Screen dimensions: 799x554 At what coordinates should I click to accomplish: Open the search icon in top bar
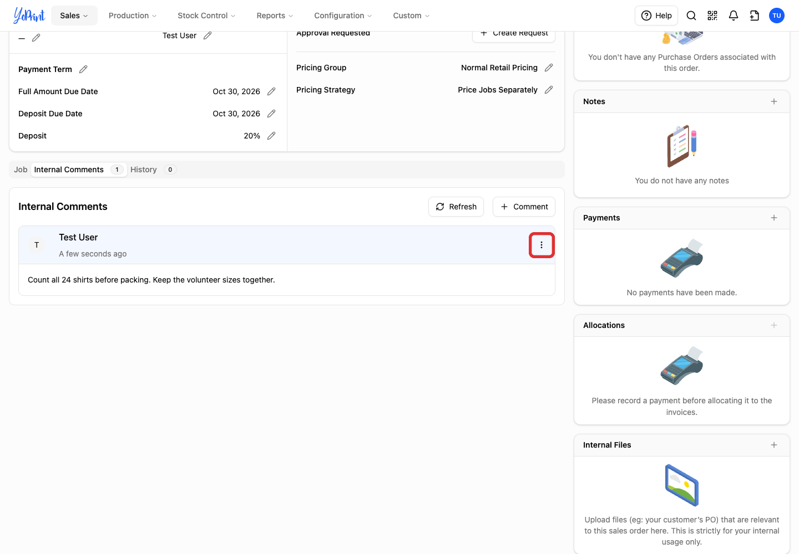coord(691,16)
